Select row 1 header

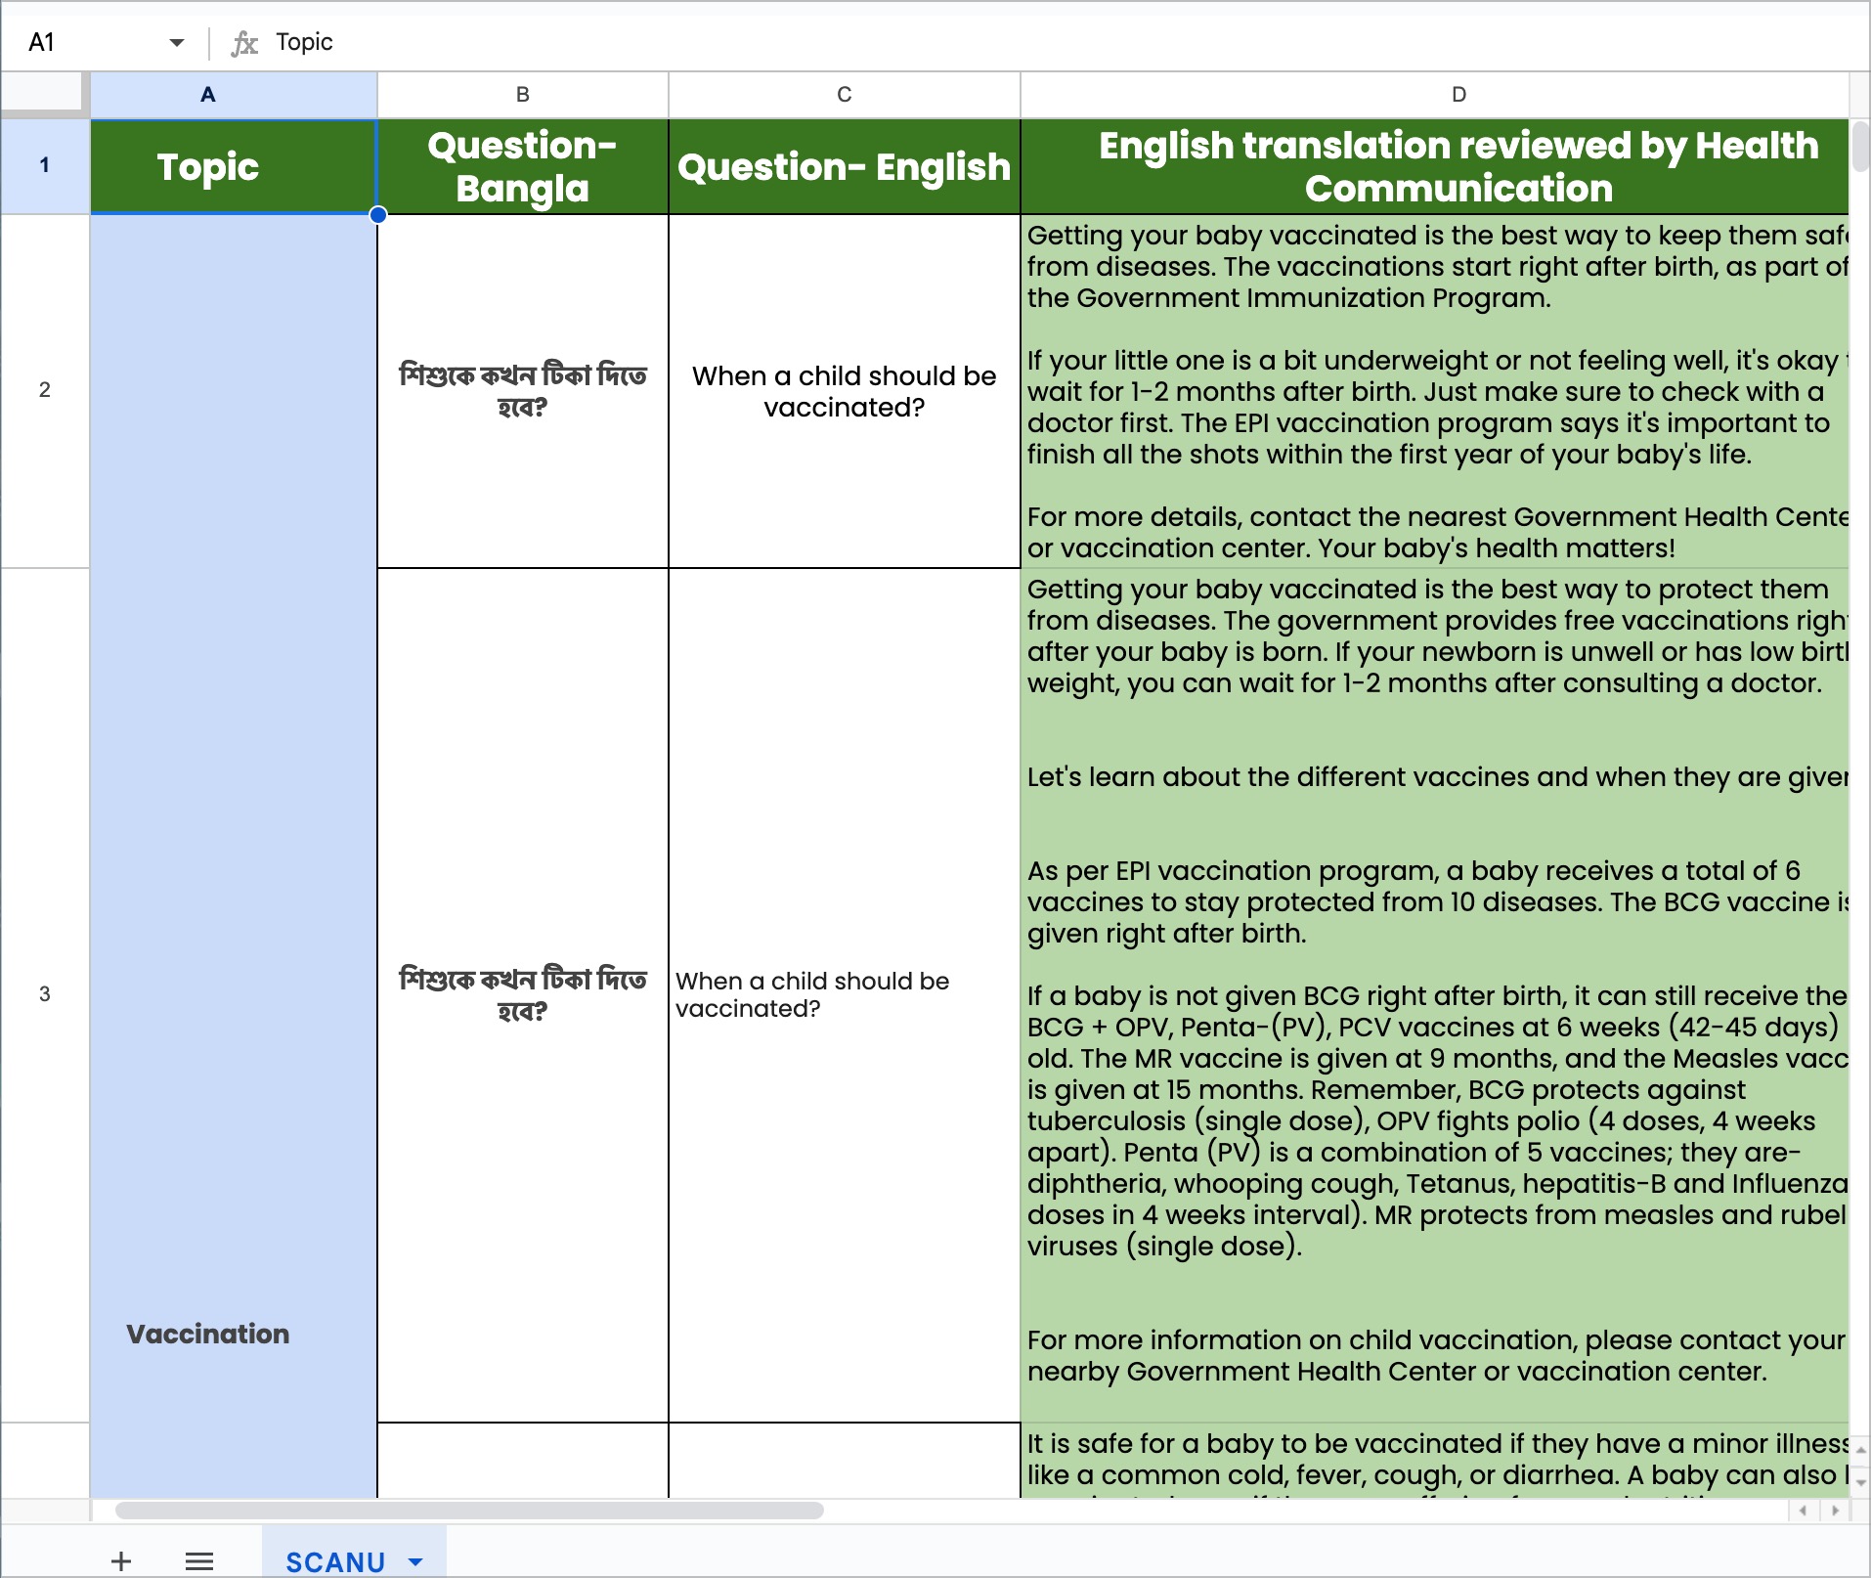pyautogui.click(x=45, y=166)
